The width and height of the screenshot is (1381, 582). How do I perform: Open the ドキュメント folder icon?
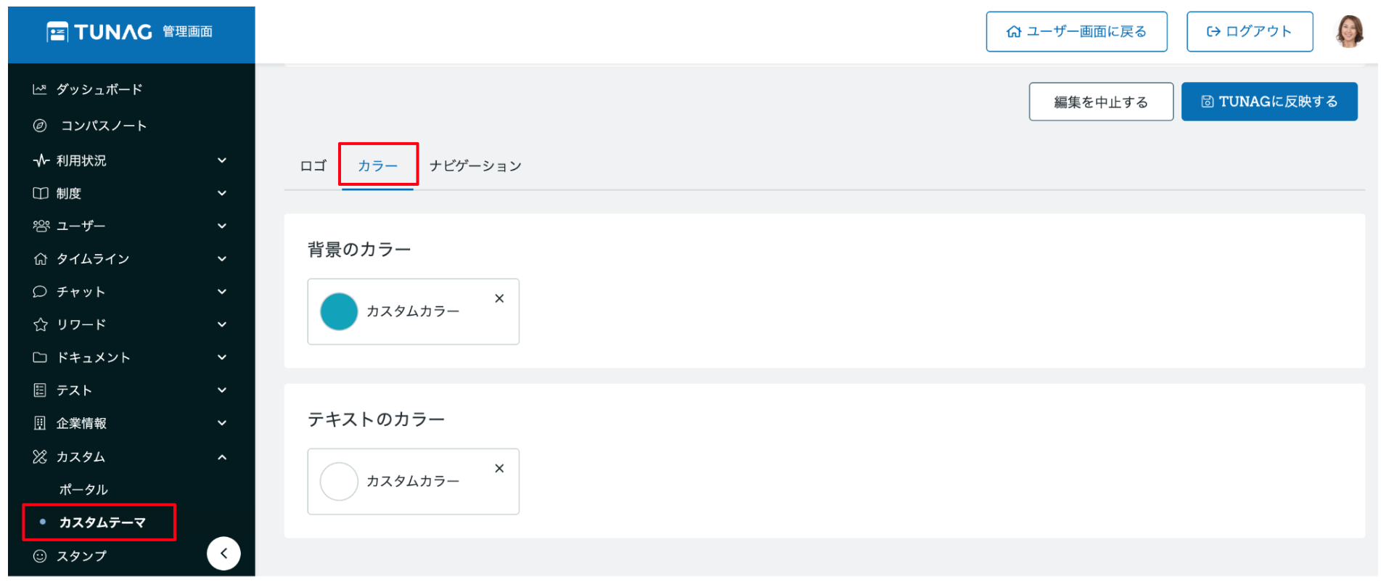(x=41, y=356)
